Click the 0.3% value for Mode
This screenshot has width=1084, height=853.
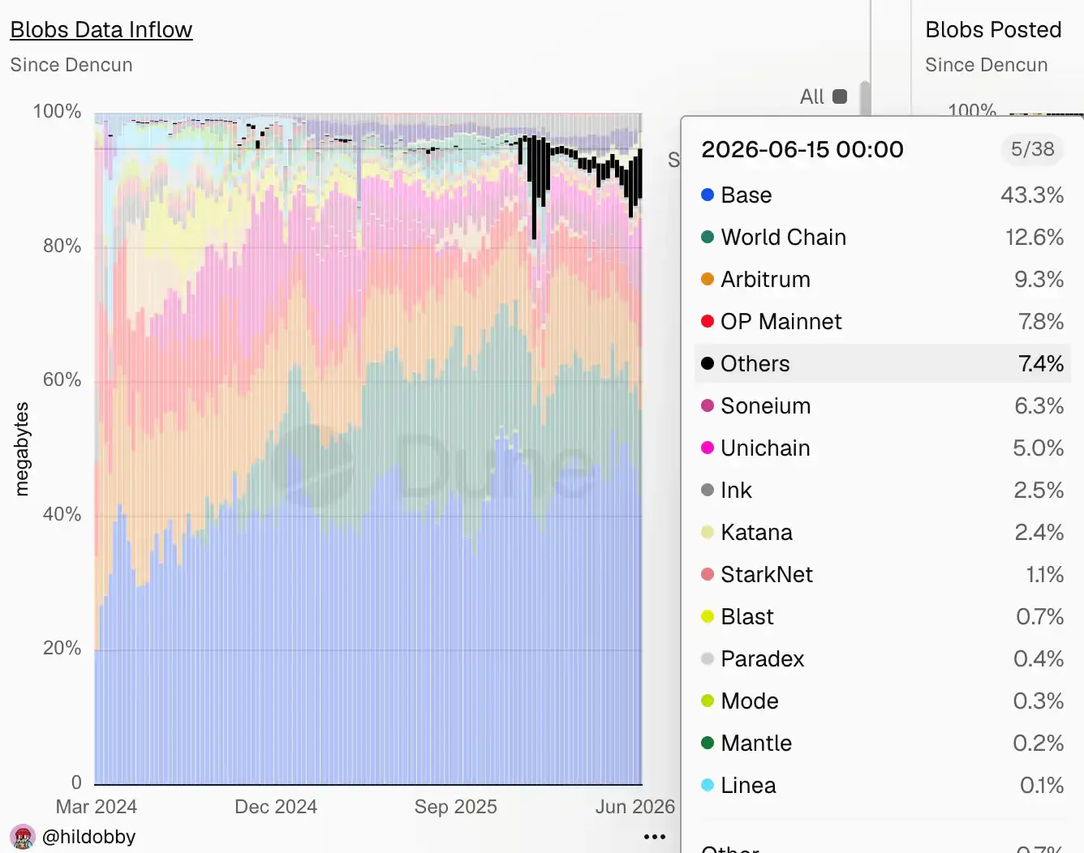click(1039, 701)
